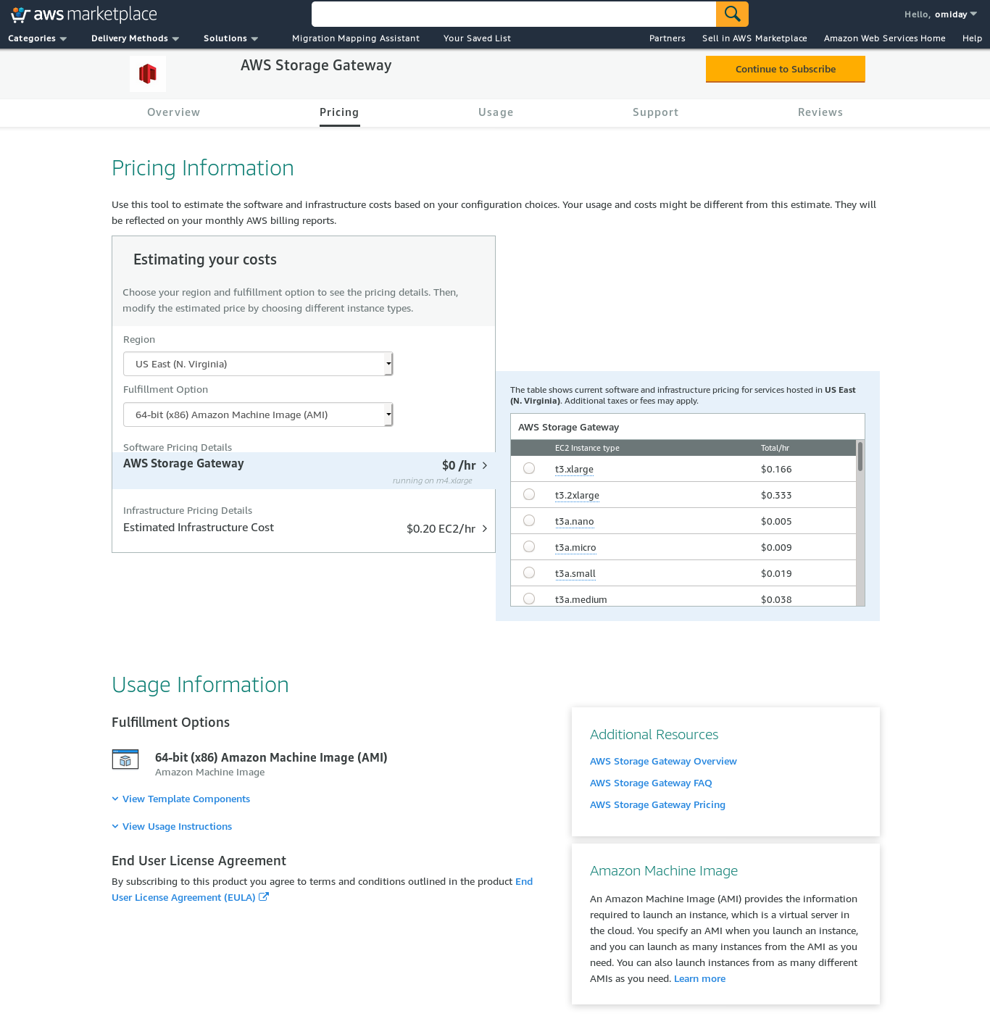Click the running on m4.xlarge note
Screen dimensions: 990x1024
(x=432, y=480)
